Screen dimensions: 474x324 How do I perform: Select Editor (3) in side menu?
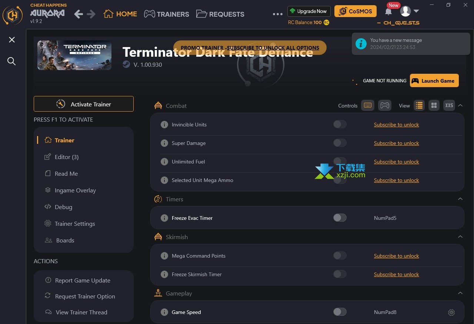(x=67, y=157)
